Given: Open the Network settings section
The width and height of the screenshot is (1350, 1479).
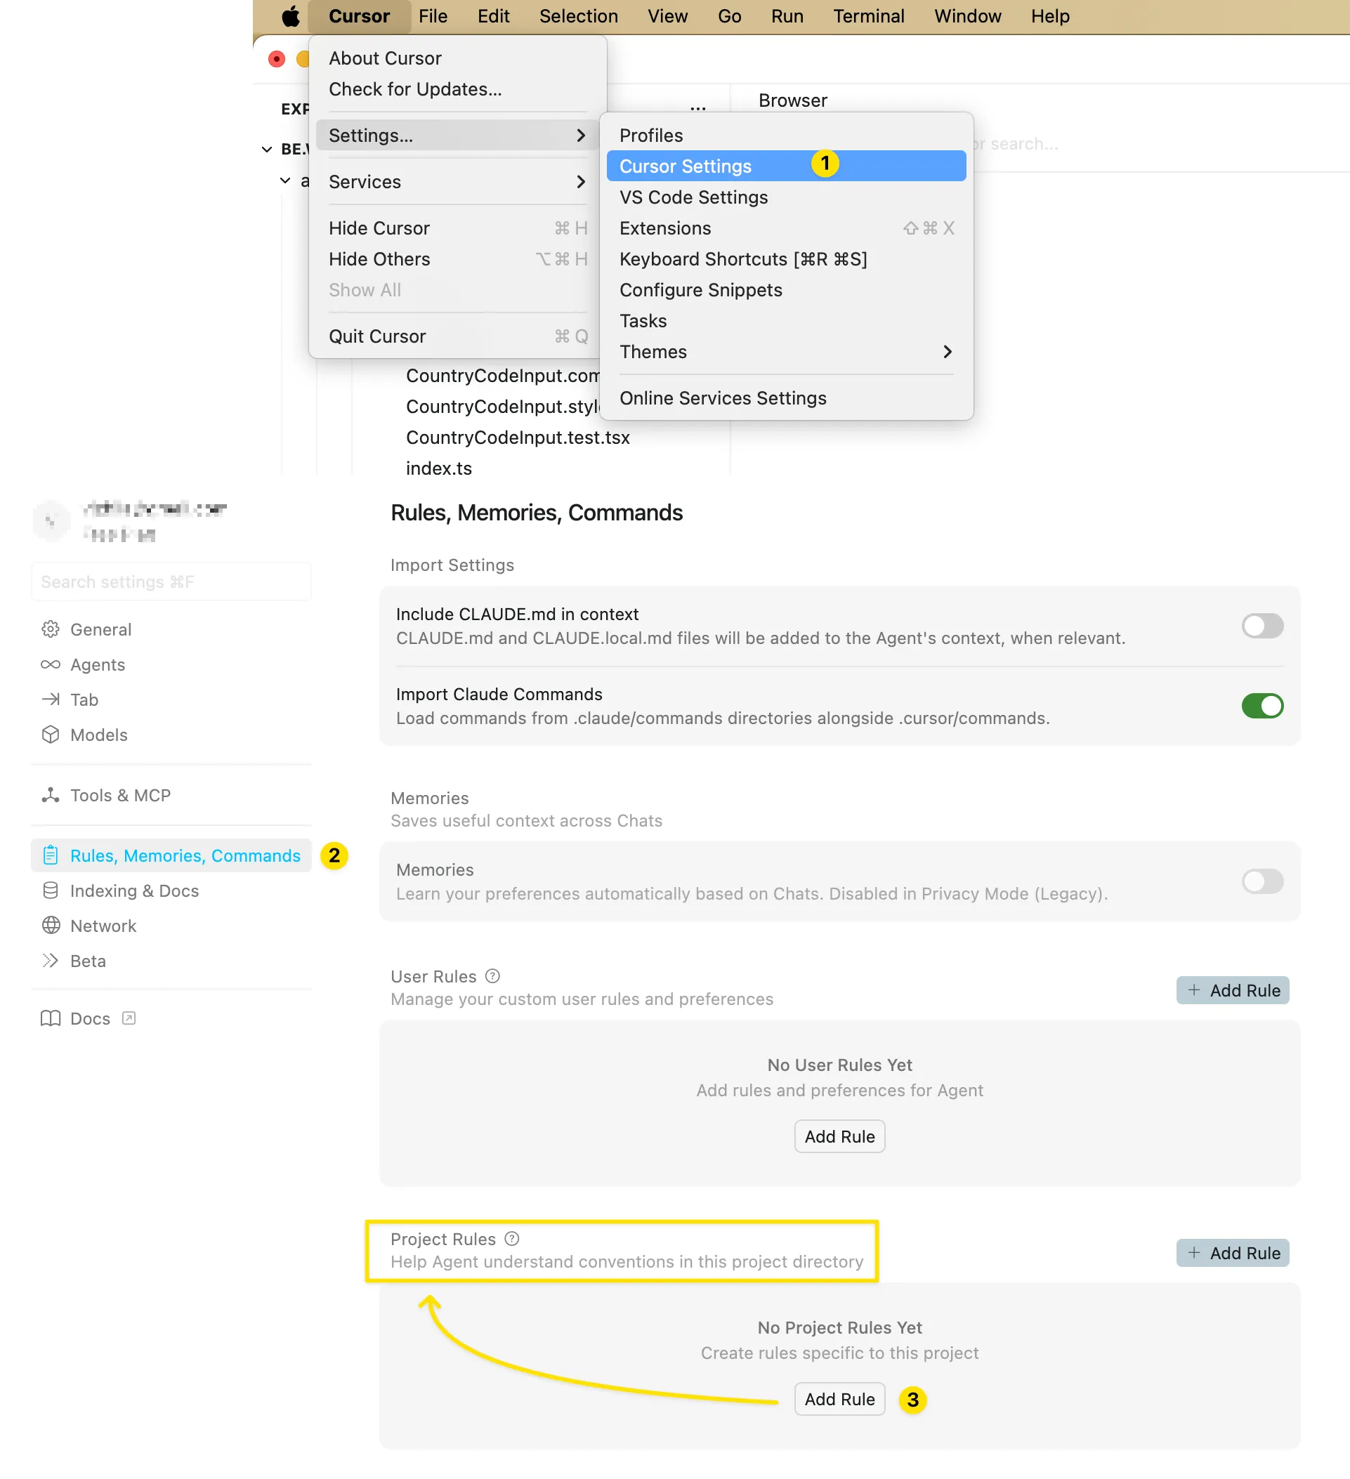Looking at the screenshot, I should click(103, 925).
